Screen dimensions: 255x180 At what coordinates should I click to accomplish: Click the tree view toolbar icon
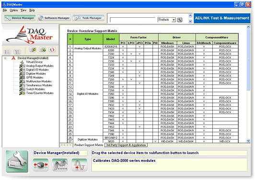click(x=17, y=52)
